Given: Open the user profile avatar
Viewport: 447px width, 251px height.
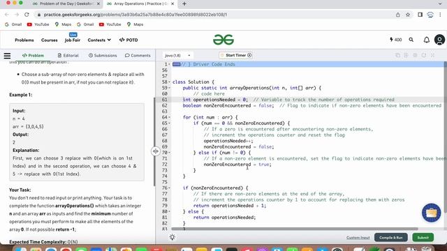Looking at the screenshot, I should point(439,40).
